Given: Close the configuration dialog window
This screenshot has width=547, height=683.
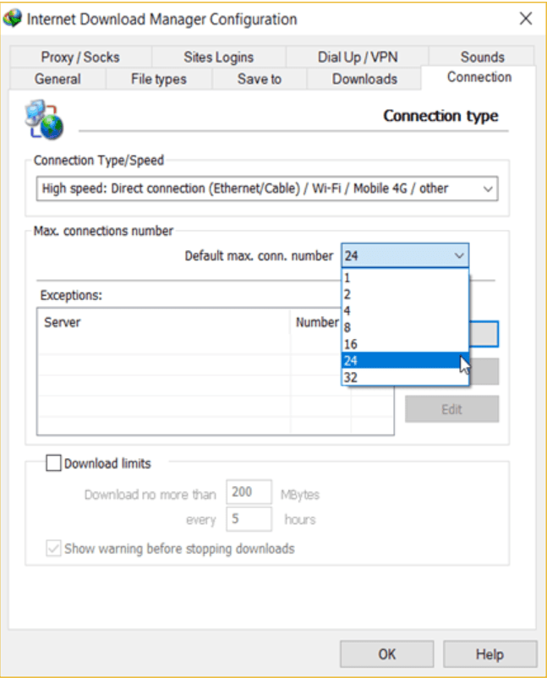Looking at the screenshot, I should (525, 19).
